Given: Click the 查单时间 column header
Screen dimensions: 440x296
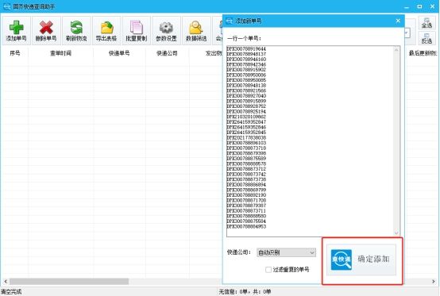Looking at the screenshot, I should point(60,53).
